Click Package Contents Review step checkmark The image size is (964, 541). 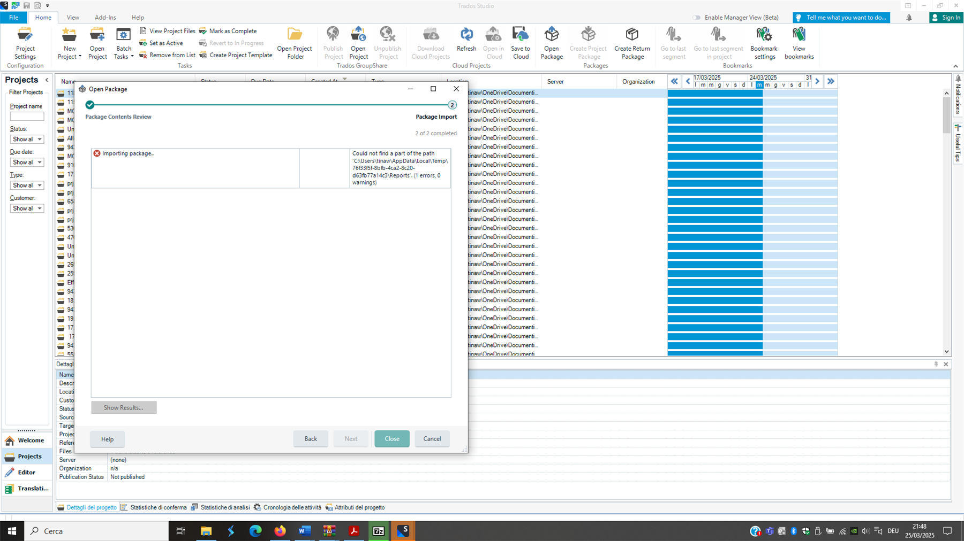(x=90, y=105)
